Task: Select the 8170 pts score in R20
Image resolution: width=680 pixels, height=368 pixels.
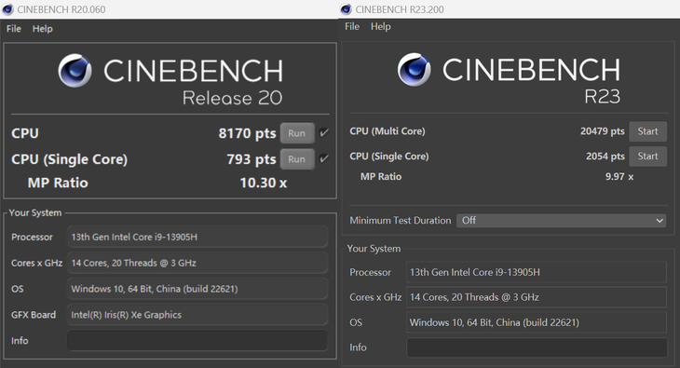Action: 247,133
